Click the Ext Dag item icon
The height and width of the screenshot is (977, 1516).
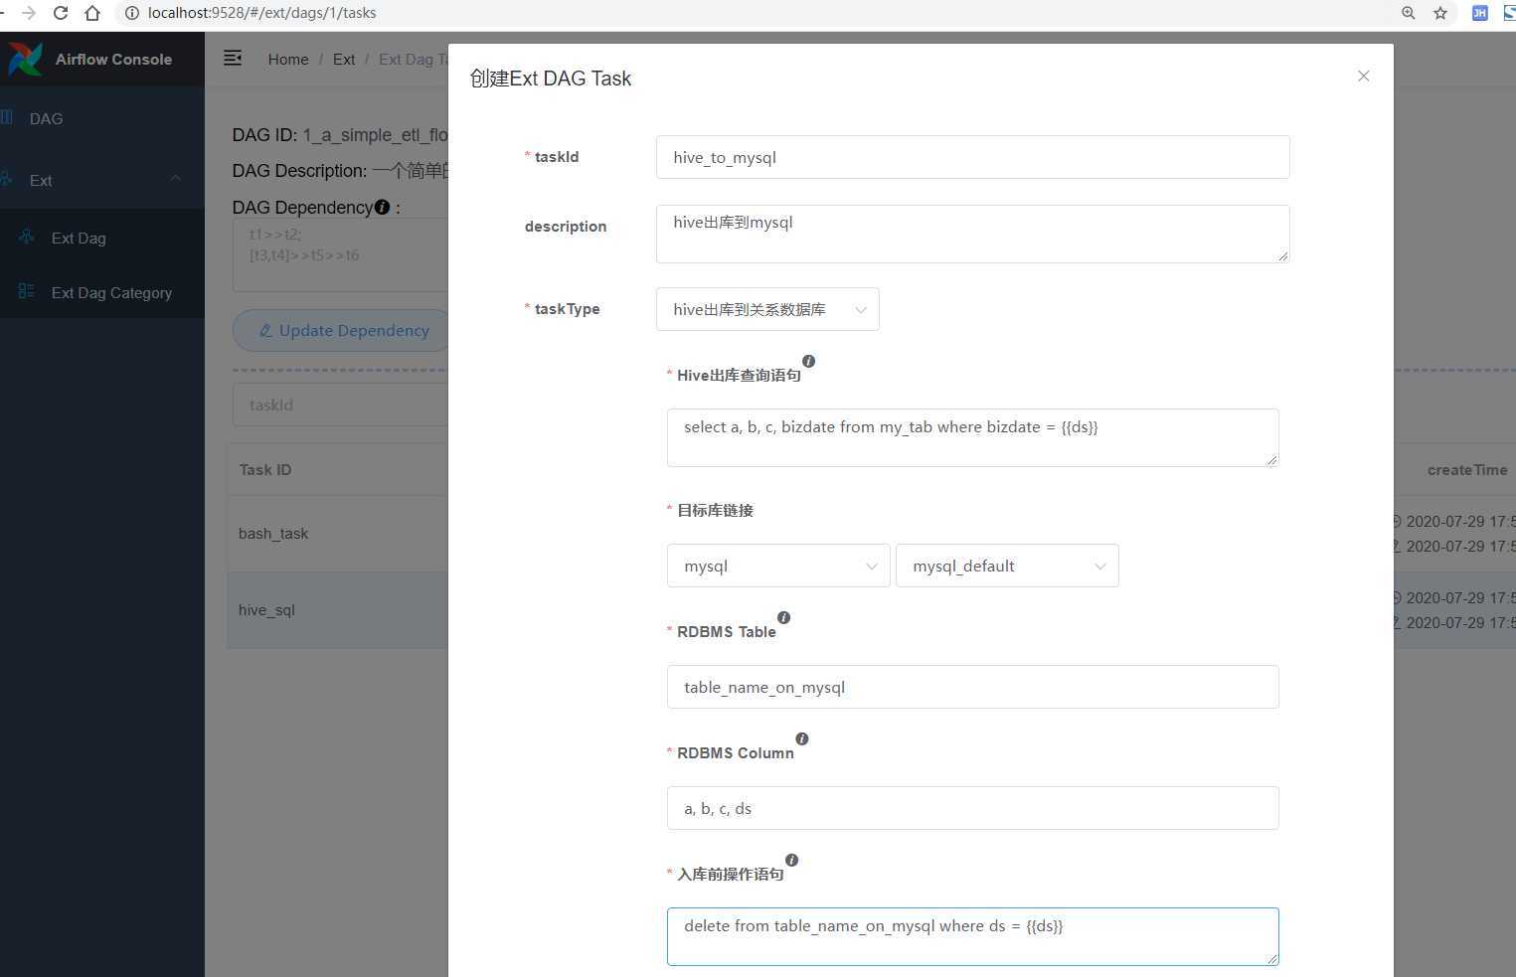[27, 237]
